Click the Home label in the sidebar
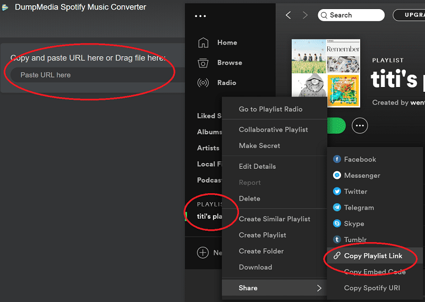This screenshot has width=425, height=302. 227,42
